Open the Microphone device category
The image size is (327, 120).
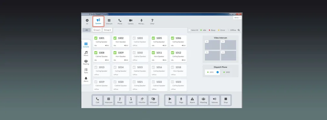coord(141,22)
